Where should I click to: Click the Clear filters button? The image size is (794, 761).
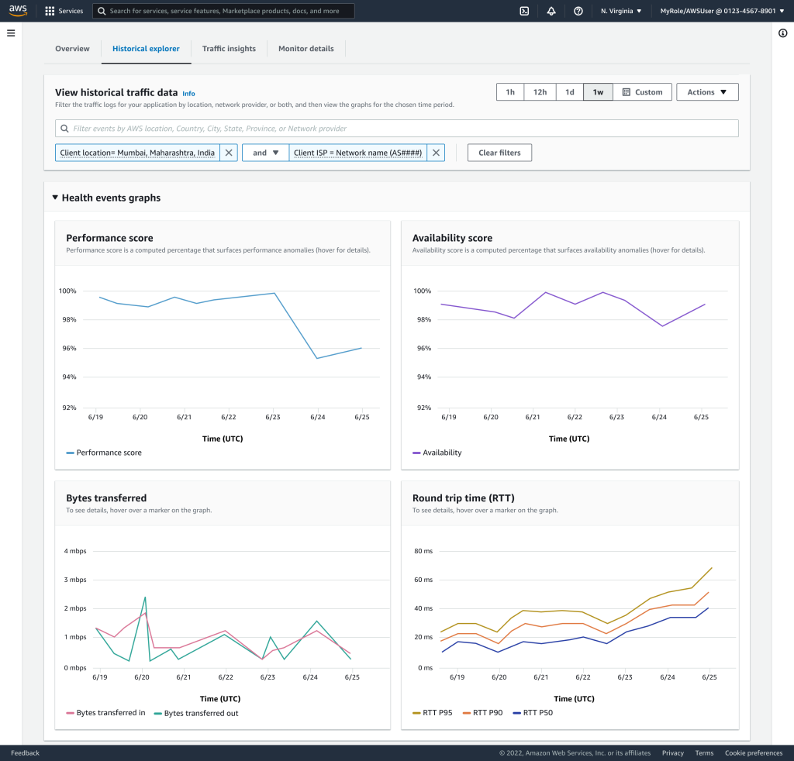(499, 153)
